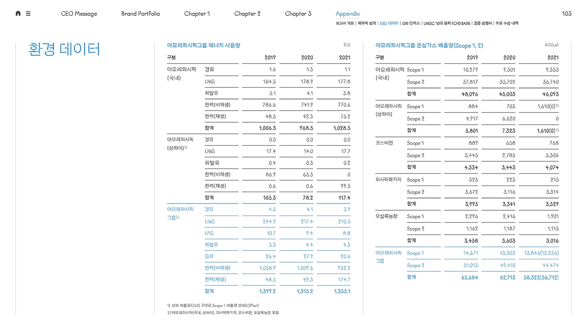Click page number 103
Image resolution: width=587 pixels, height=330 pixels.
566,14
